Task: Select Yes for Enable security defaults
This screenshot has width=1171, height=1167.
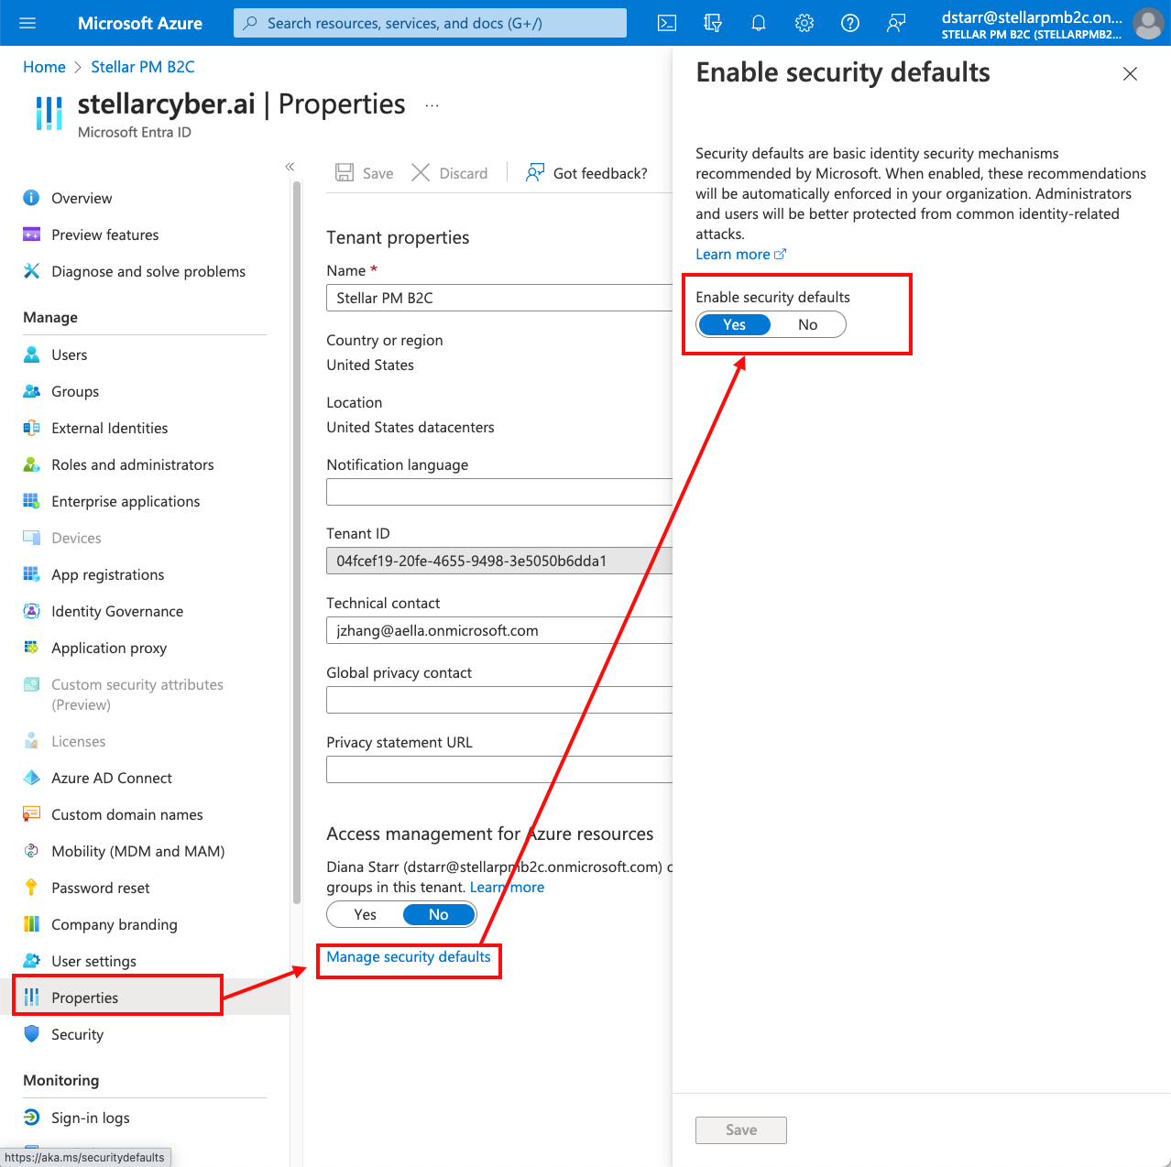Action: [x=734, y=324]
